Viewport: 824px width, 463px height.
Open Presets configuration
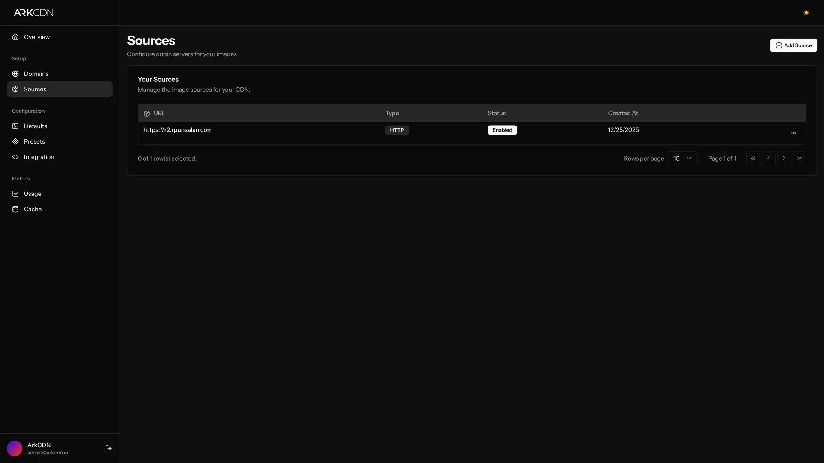60,141
